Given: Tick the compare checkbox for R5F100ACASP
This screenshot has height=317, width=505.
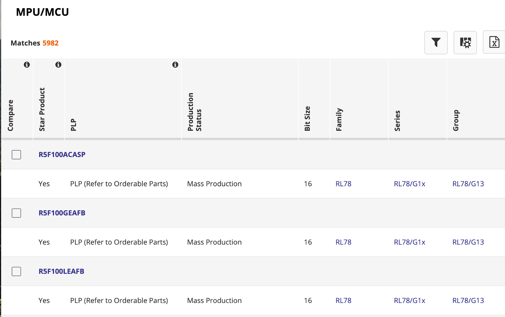Looking at the screenshot, I should click(16, 155).
